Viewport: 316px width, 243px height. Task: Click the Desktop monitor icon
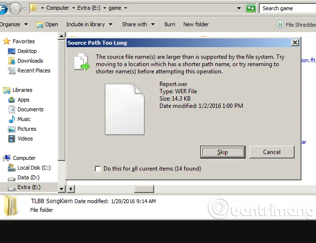pyautogui.click(x=12, y=51)
